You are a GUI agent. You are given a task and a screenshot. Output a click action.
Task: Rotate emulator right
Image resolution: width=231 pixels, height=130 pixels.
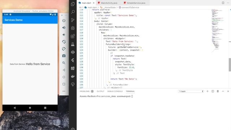(64, 49)
